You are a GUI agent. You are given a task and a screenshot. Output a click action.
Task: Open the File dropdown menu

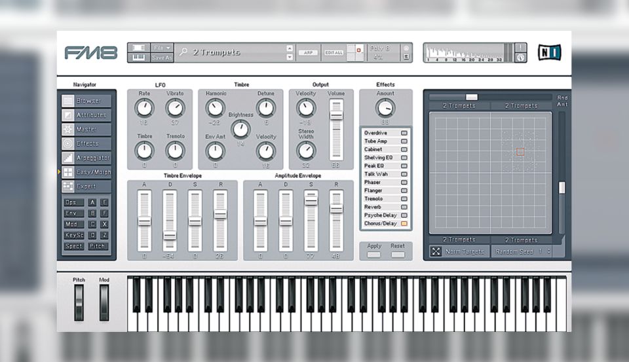point(162,48)
